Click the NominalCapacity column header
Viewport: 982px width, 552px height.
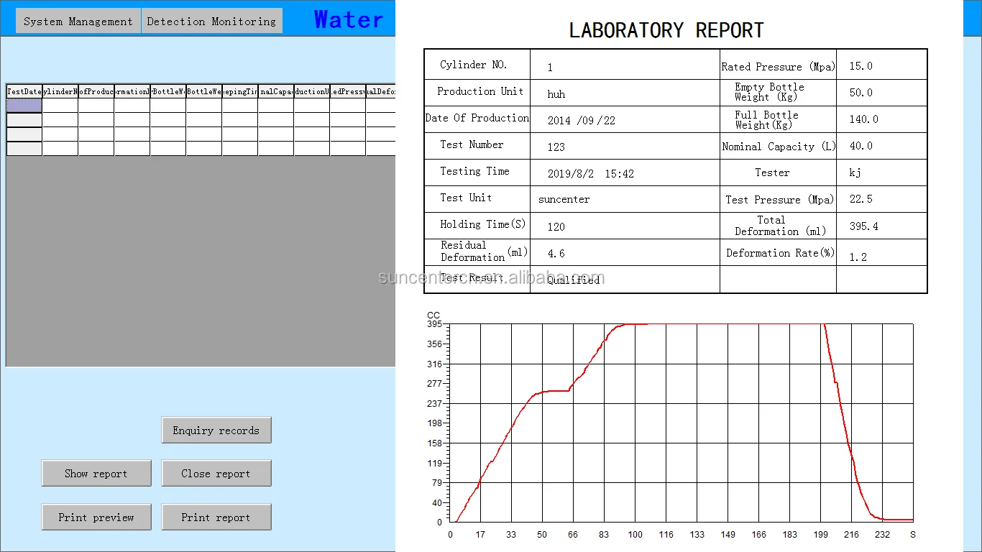[x=275, y=91]
